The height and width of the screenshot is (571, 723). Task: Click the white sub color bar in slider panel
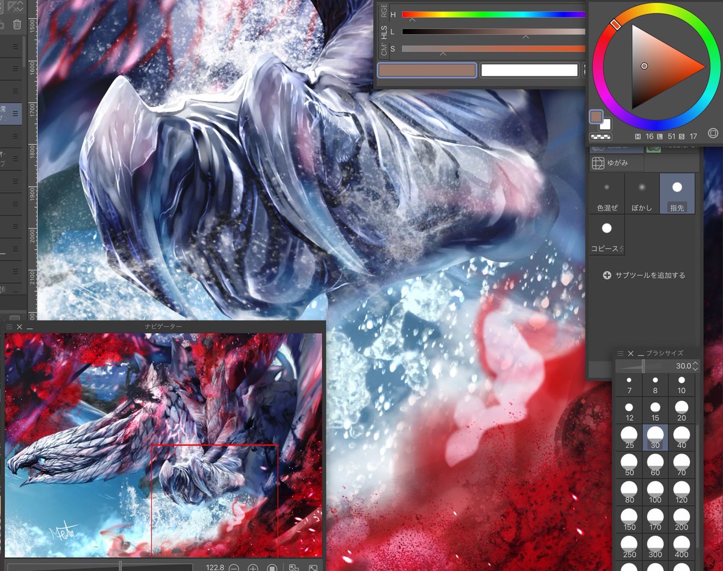pos(530,70)
